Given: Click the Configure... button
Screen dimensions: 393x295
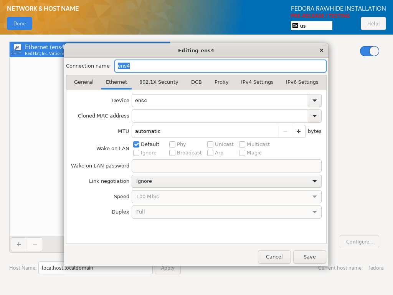Looking at the screenshot, I should [x=359, y=242].
